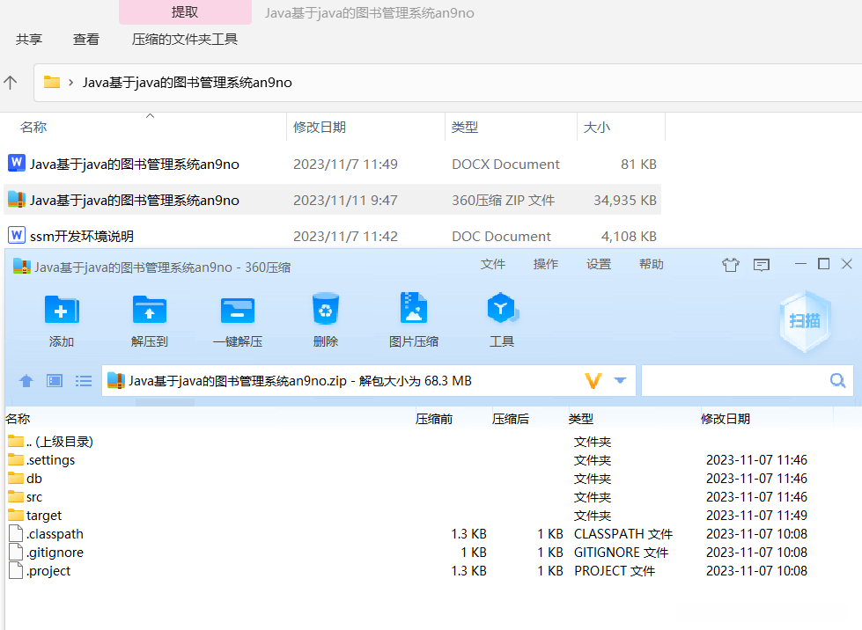Open the 文件 menu in 360压缩

(492, 264)
